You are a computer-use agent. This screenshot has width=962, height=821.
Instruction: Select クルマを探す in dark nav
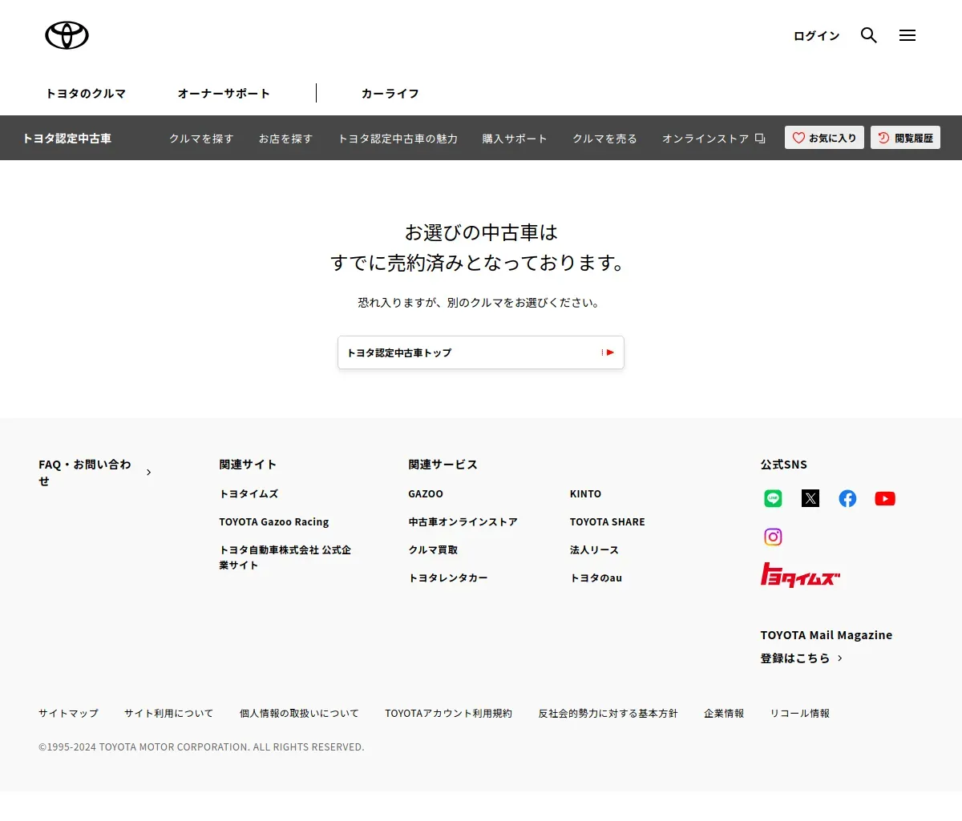[x=201, y=139]
